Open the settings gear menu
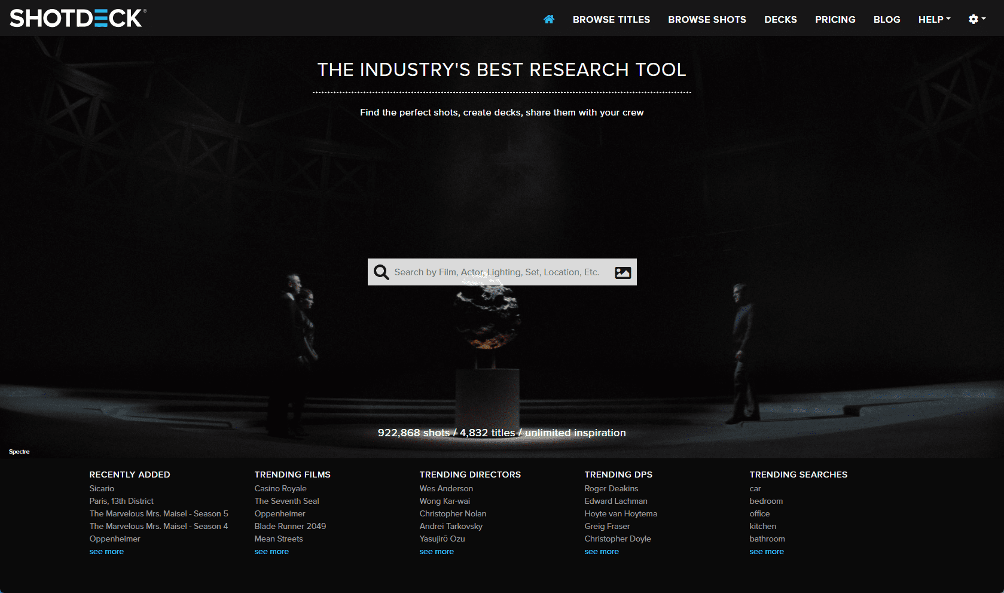Screen dimensions: 1004x593 pos(976,19)
